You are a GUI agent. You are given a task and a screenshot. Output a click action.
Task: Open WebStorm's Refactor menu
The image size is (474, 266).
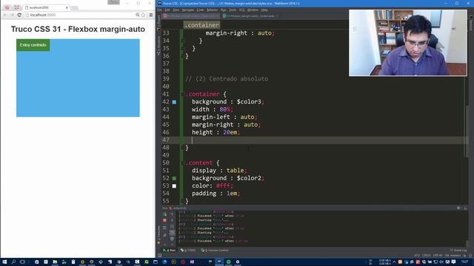[213, 10]
